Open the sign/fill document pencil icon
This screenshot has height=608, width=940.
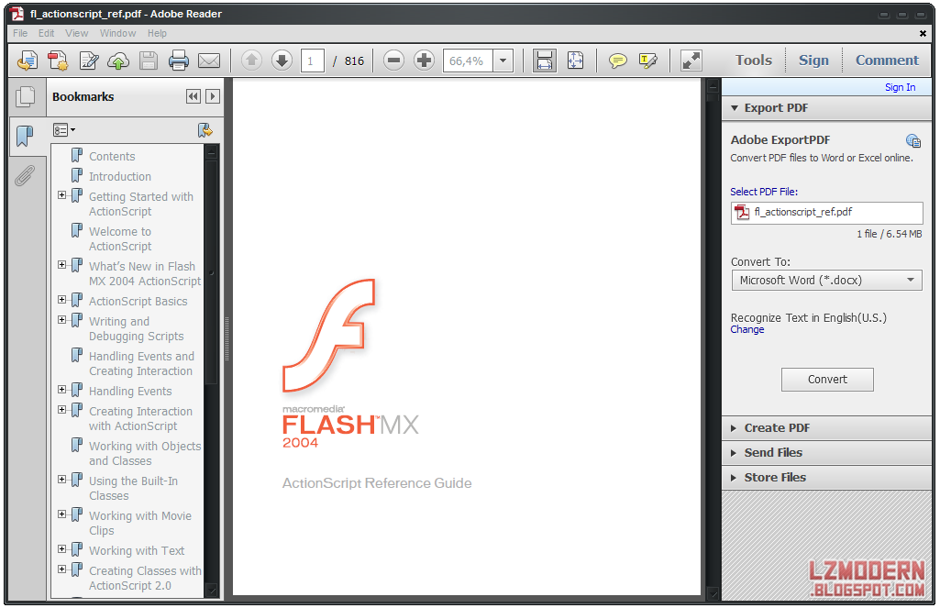pos(89,61)
